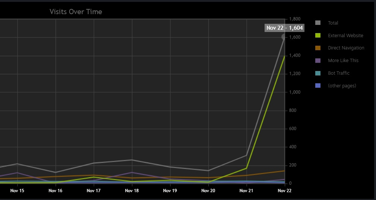Click the 1,000 y-axis value
Viewport: 376px width, 200px height.
295,92
